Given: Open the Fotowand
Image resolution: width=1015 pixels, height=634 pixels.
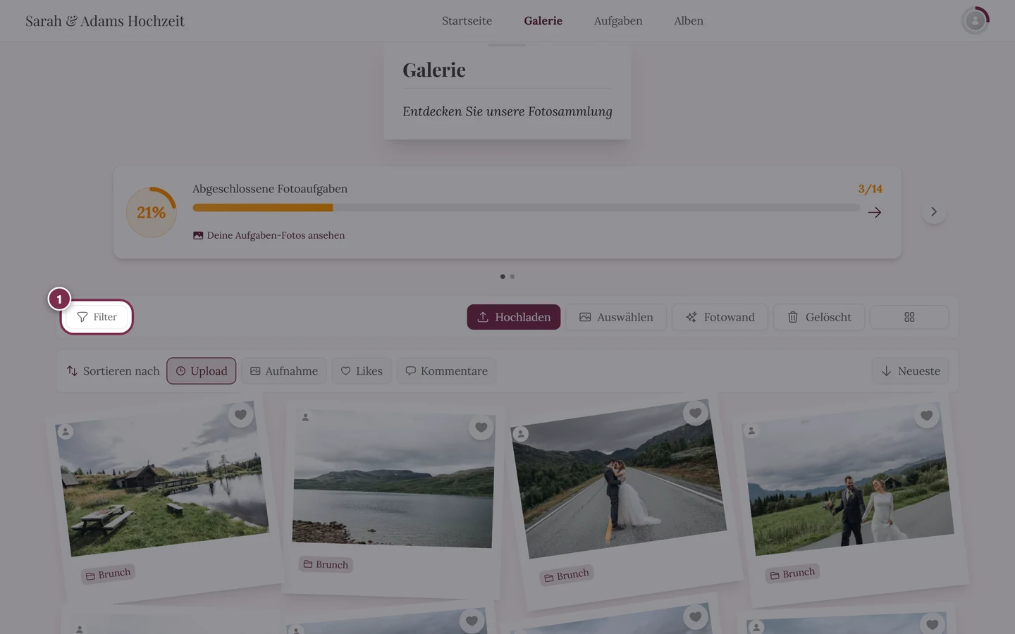Looking at the screenshot, I should (x=720, y=317).
